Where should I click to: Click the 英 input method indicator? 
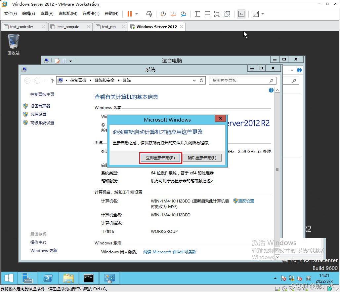(x=308, y=278)
